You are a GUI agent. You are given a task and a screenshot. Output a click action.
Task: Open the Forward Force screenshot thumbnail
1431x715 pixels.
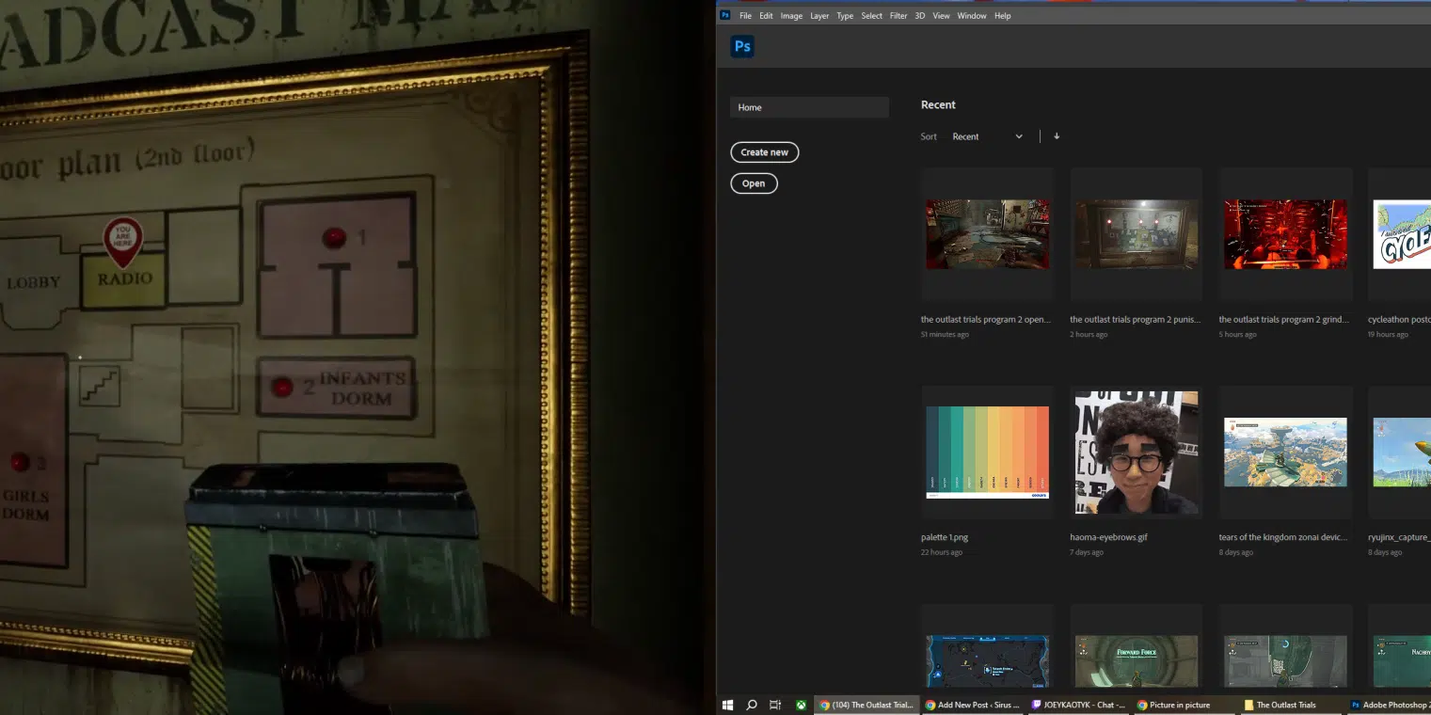(1137, 659)
